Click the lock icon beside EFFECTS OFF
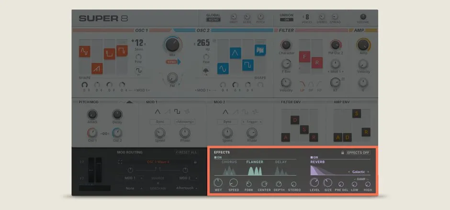450x210 pixels. coord(342,153)
